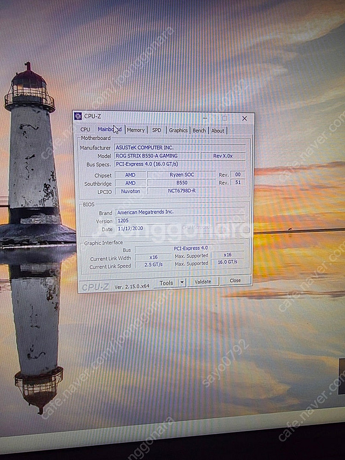This screenshot has height=460, width=345.
Task: Click the Validate button
Action: (x=203, y=282)
